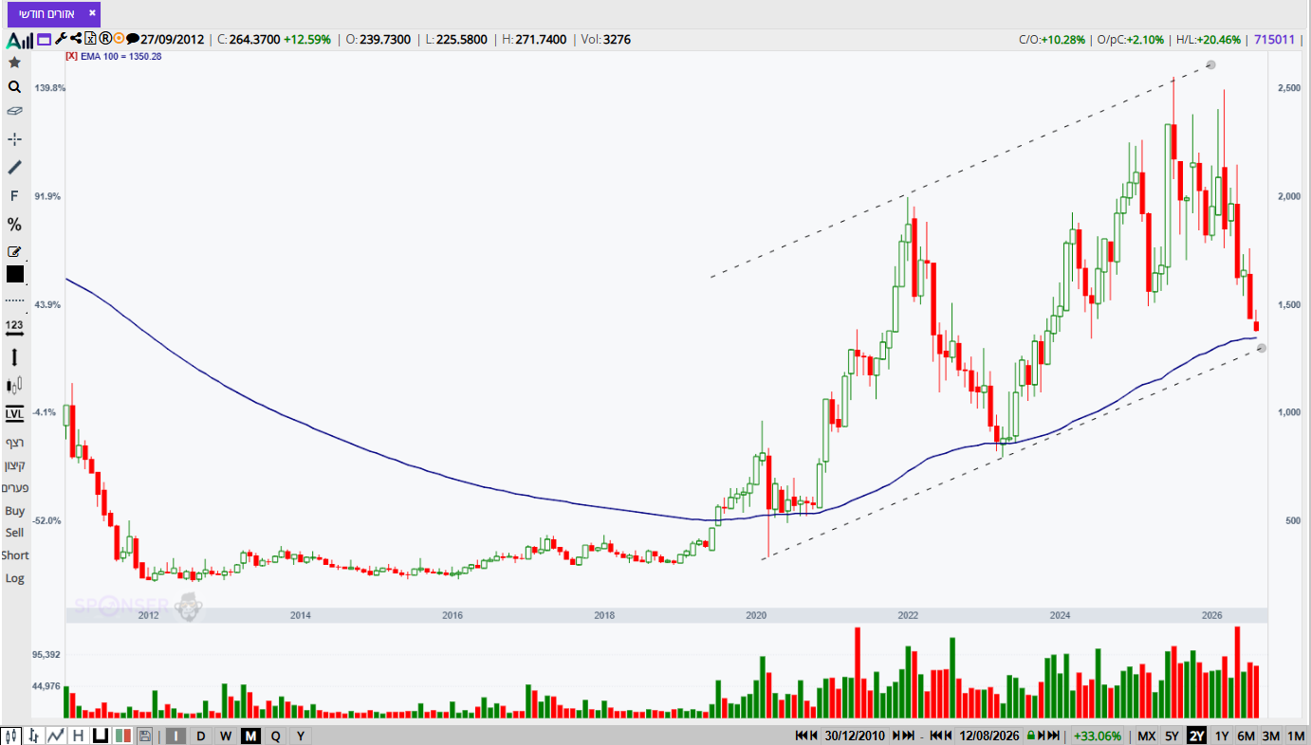Click the רצף sidebar button
The image size is (1311, 745).
tap(14, 443)
